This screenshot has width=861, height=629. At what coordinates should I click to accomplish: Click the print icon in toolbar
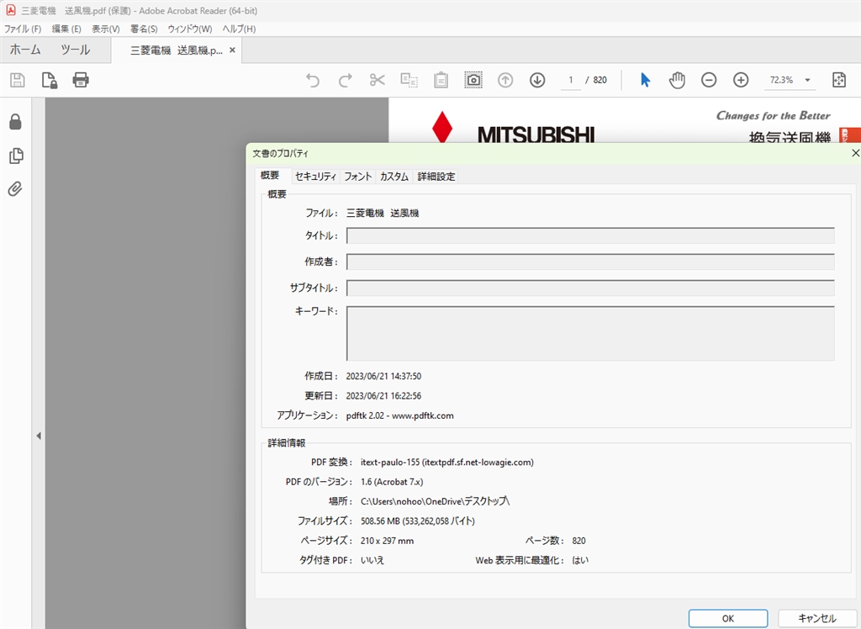point(81,80)
